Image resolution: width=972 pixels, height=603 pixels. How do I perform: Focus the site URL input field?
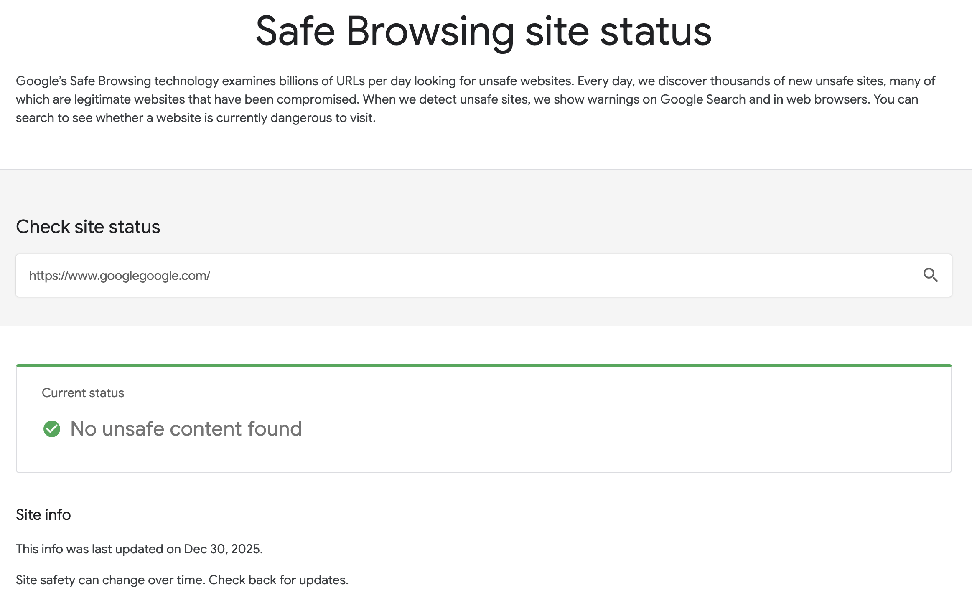coord(460,276)
